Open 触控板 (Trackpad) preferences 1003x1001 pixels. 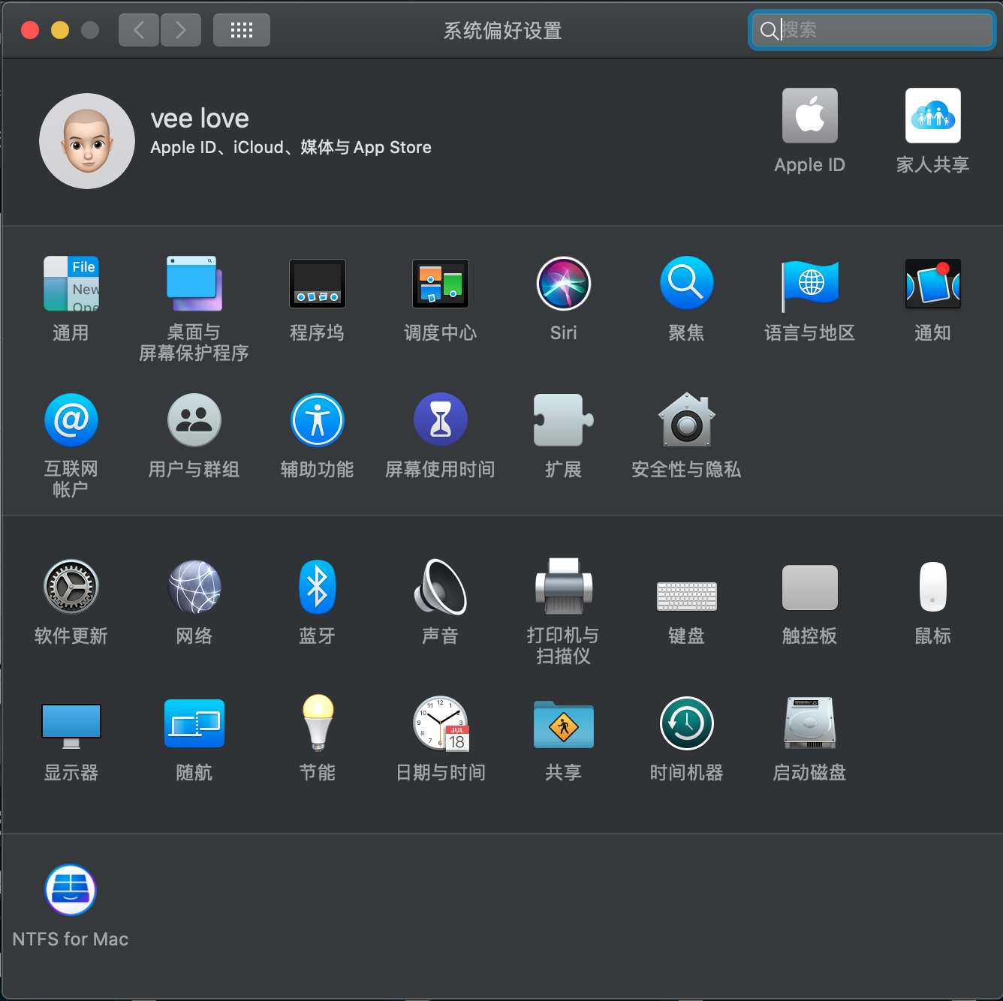point(810,588)
